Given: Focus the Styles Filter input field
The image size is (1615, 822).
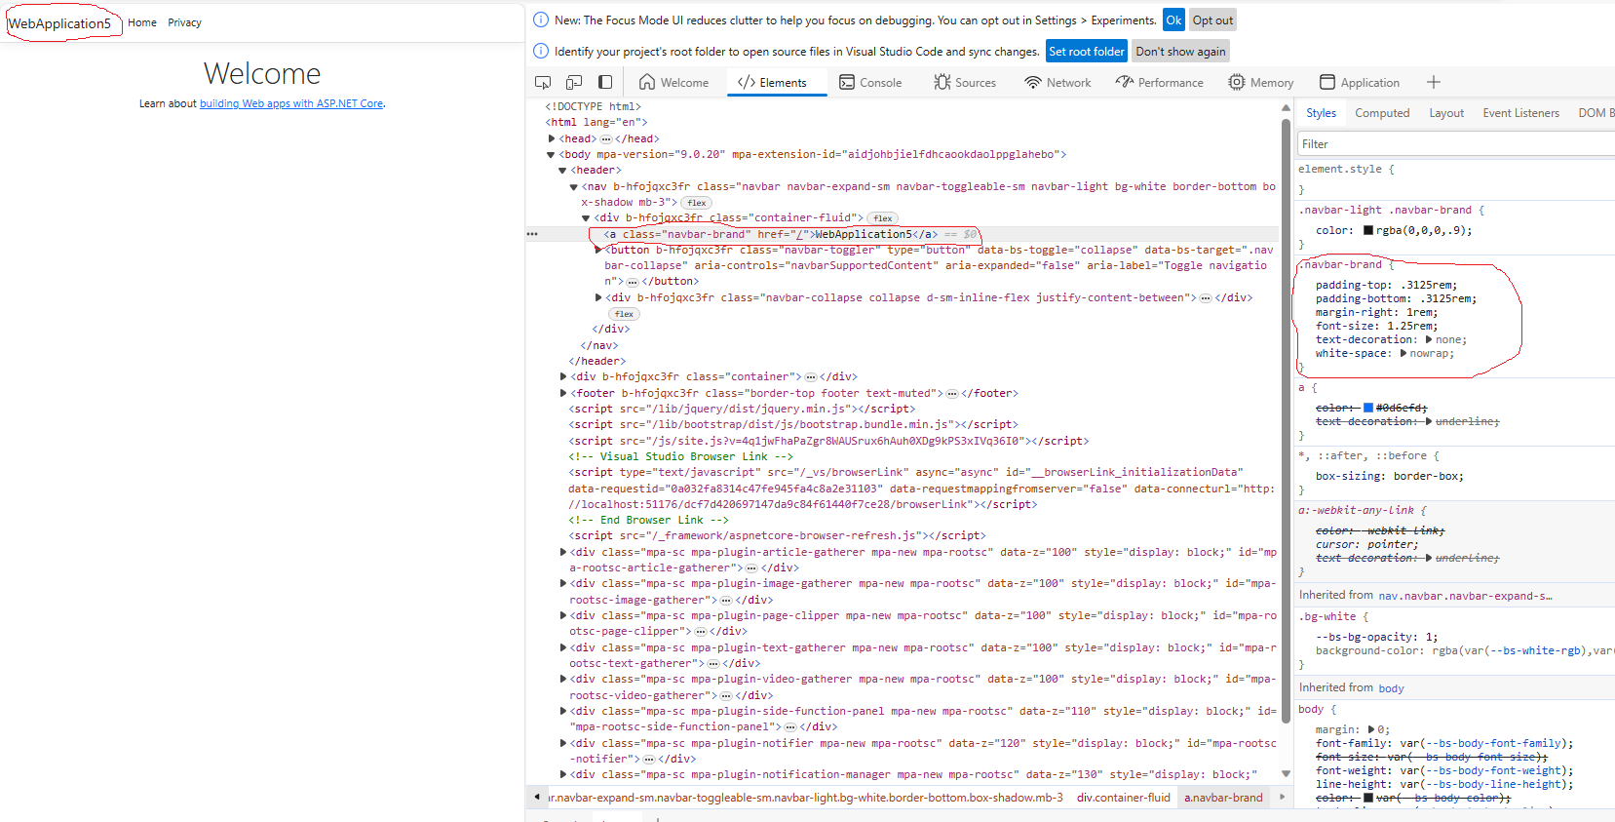Looking at the screenshot, I should (1456, 143).
